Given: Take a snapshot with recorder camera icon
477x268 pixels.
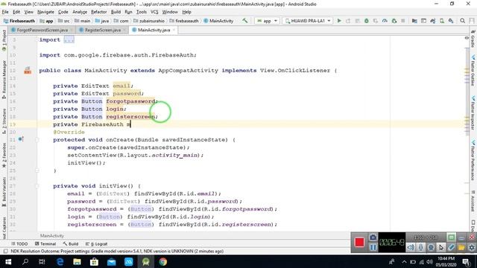Looking at the screenshot, I should [x=373, y=237].
